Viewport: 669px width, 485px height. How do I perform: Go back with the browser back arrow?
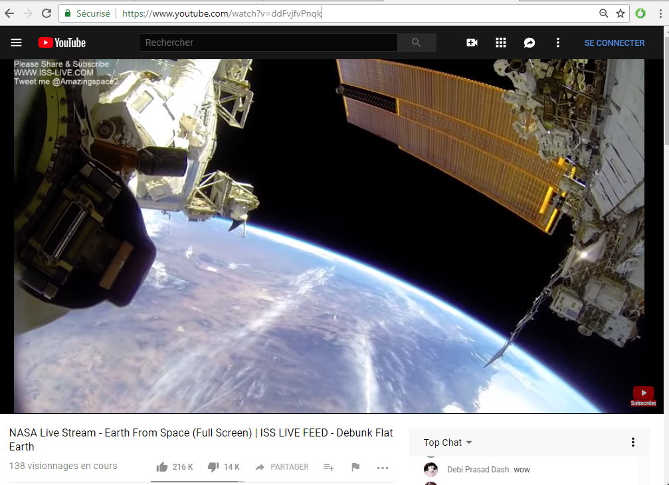coord(9,13)
